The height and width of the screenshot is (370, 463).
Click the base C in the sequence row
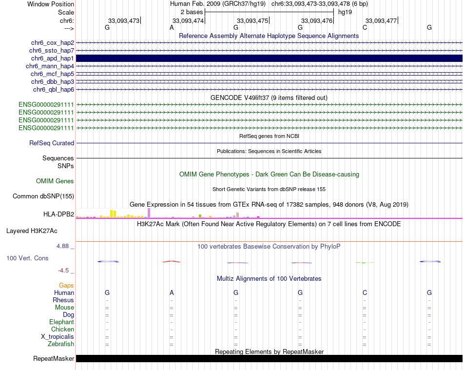pos(365,27)
